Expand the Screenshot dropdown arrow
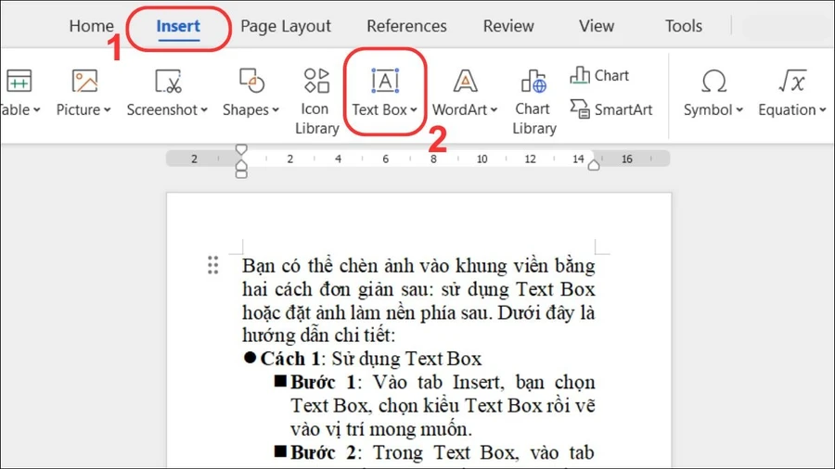835x469 pixels. pyautogui.click(x=204, y=110)
